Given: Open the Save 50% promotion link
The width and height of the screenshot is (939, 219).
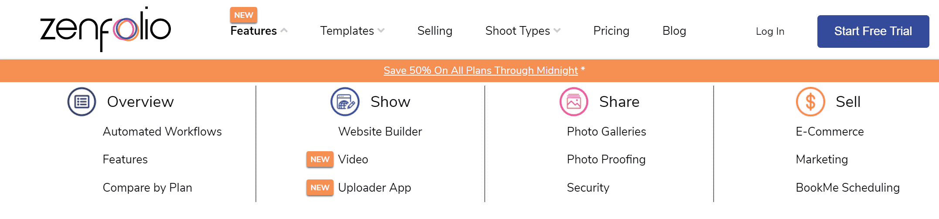Looking at the screenshot, I should click(x=481, y=70).
